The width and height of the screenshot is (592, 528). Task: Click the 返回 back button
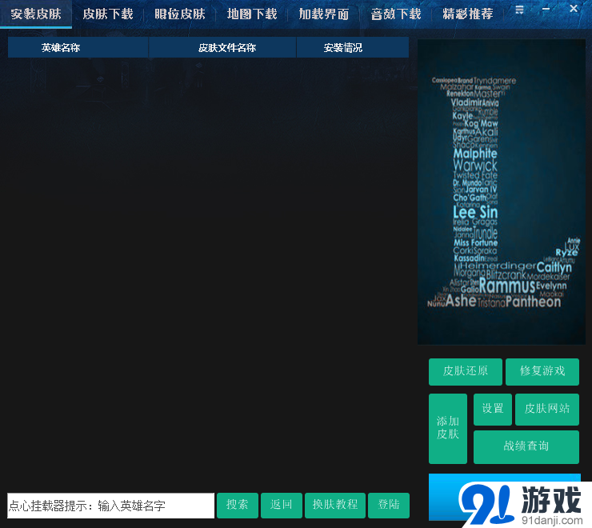[x=282, y=506]
